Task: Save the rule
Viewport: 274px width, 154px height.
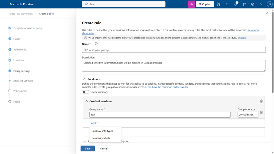Action: pos(88,148)
